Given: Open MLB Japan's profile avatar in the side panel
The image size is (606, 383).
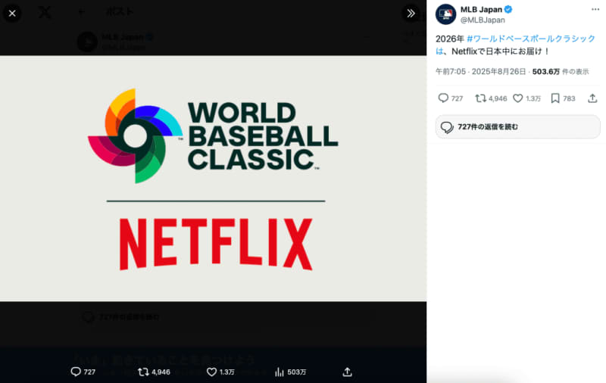Looking at the screenshot, I should (446, 14).
